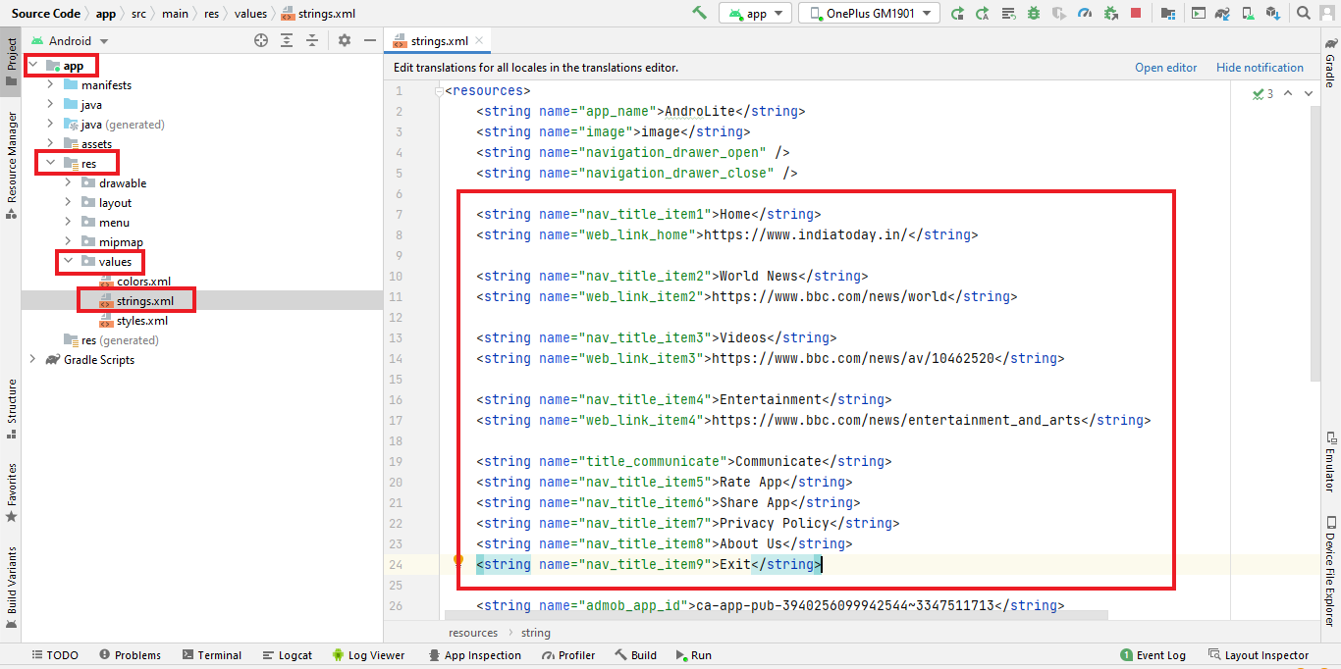Open the Profiler gauge icon in toolbar
This screenshot has height=669, width=1341.
coord(1084,13)
